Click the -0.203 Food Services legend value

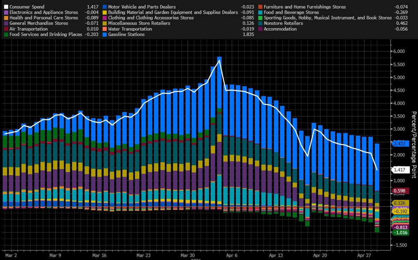pyautogui.click(x=91, y=34)
